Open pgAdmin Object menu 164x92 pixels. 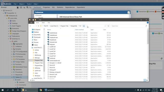22,4
